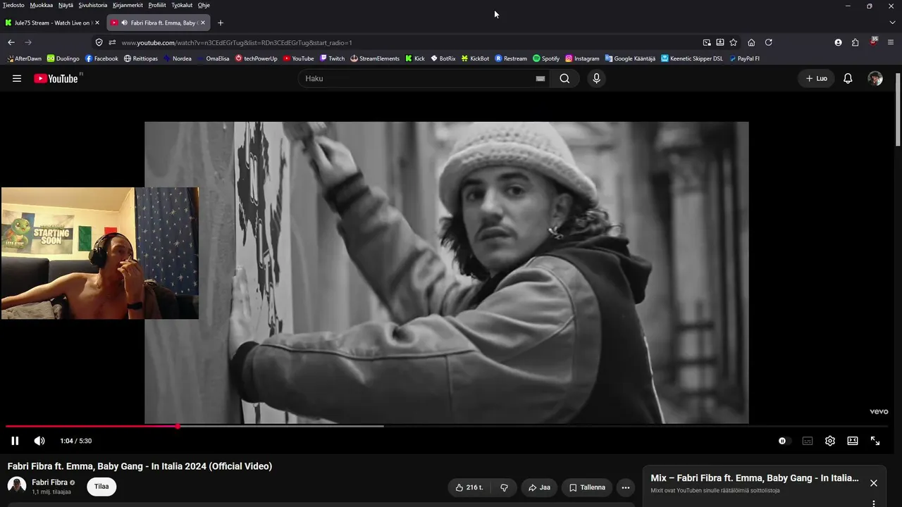Screen dimensions: 902x507
Task: Open the Firefox account icon
Action: (x=838, y=42)
